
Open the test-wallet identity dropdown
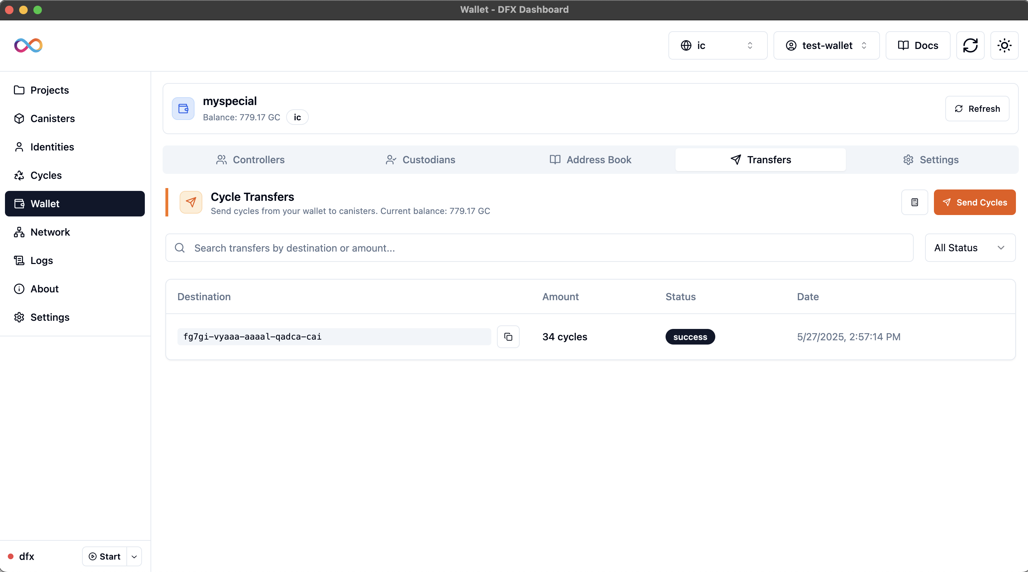pos(826,45)
